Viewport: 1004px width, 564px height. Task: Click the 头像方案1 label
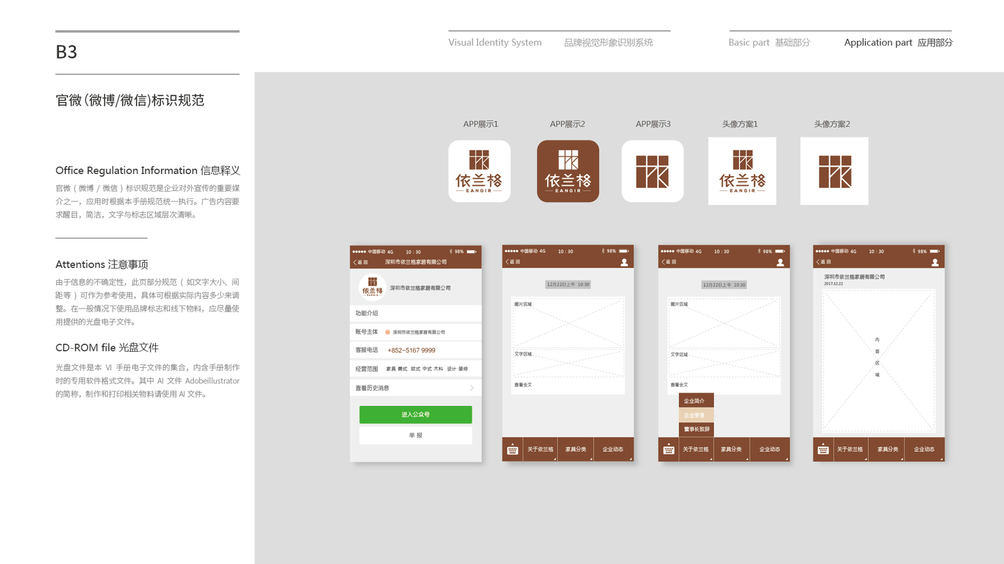[740, 124]
